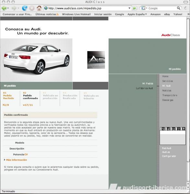This screenshot has height=194, width=190.
Task: Open the Google search engine selector
Action: [144, 8]
